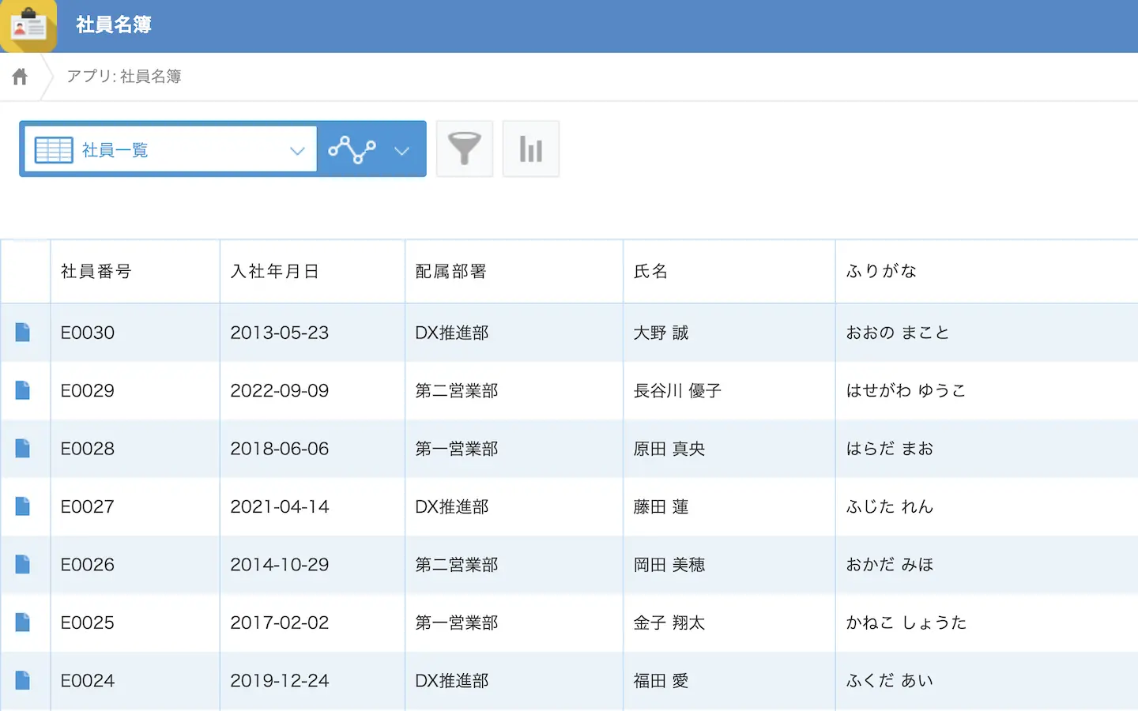
Task: Click the line graph icon button
Action: (x=352, y=149)
